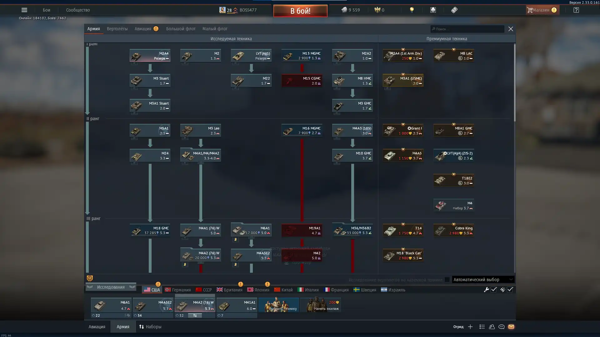Open the Магазин shop cart

tap(542, 10)
